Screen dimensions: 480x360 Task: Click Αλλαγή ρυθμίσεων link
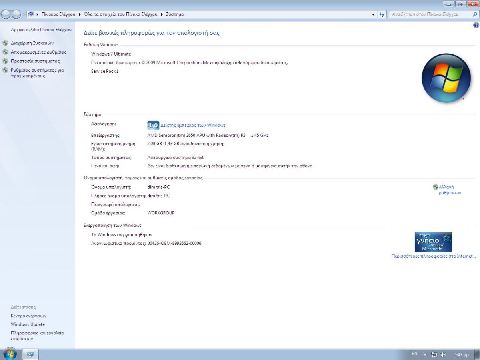[x=450, y=190]
